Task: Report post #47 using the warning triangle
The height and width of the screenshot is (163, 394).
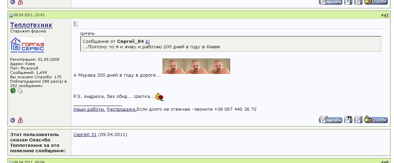Action: (21, 120)
